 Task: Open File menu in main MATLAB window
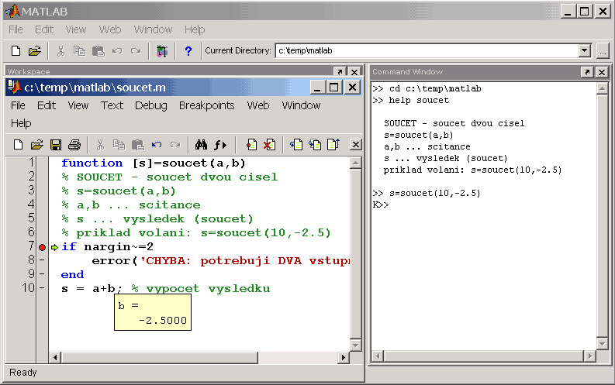click(x=16, y=29)
